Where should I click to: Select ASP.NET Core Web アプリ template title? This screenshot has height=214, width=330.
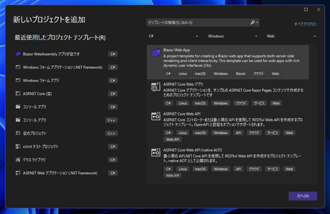183,84
